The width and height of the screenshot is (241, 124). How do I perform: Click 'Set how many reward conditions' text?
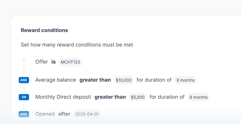click(77, 45)
